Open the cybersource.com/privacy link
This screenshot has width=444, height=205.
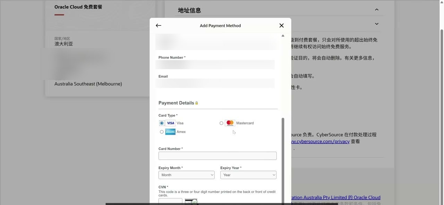coord(320,141)
